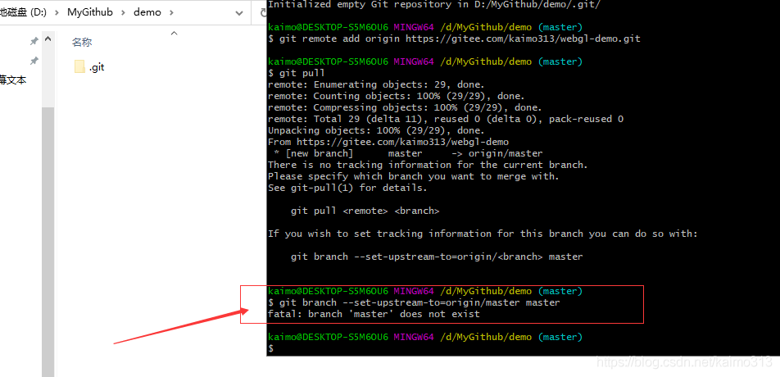Expand the chevron after 本地磁盘 (D:) breadcrumb
The image size is (780, 377).
pyautogui.click(x=57, y=12)
